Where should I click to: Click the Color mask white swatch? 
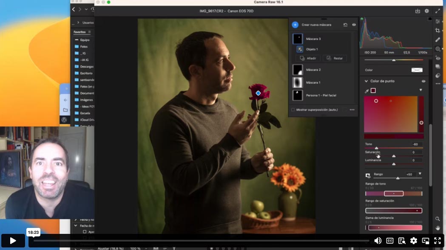point(417,70)
